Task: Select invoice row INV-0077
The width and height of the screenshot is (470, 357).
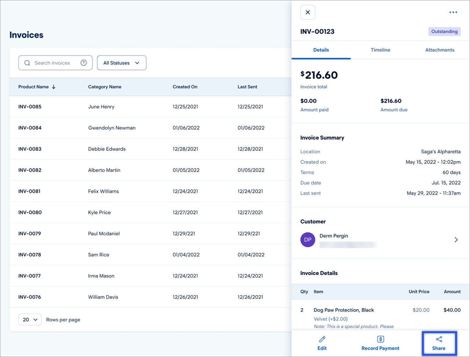Action: click(150, 276)
